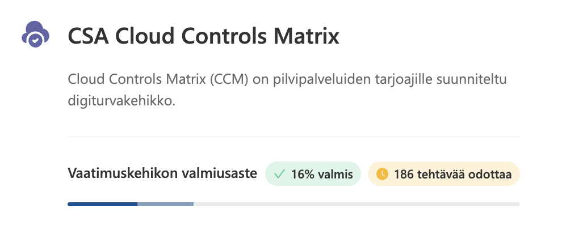The image size is (562, 247).
Task: Open the '186 tehtävää odottaa' pending badge
Action: click(444, 174)
